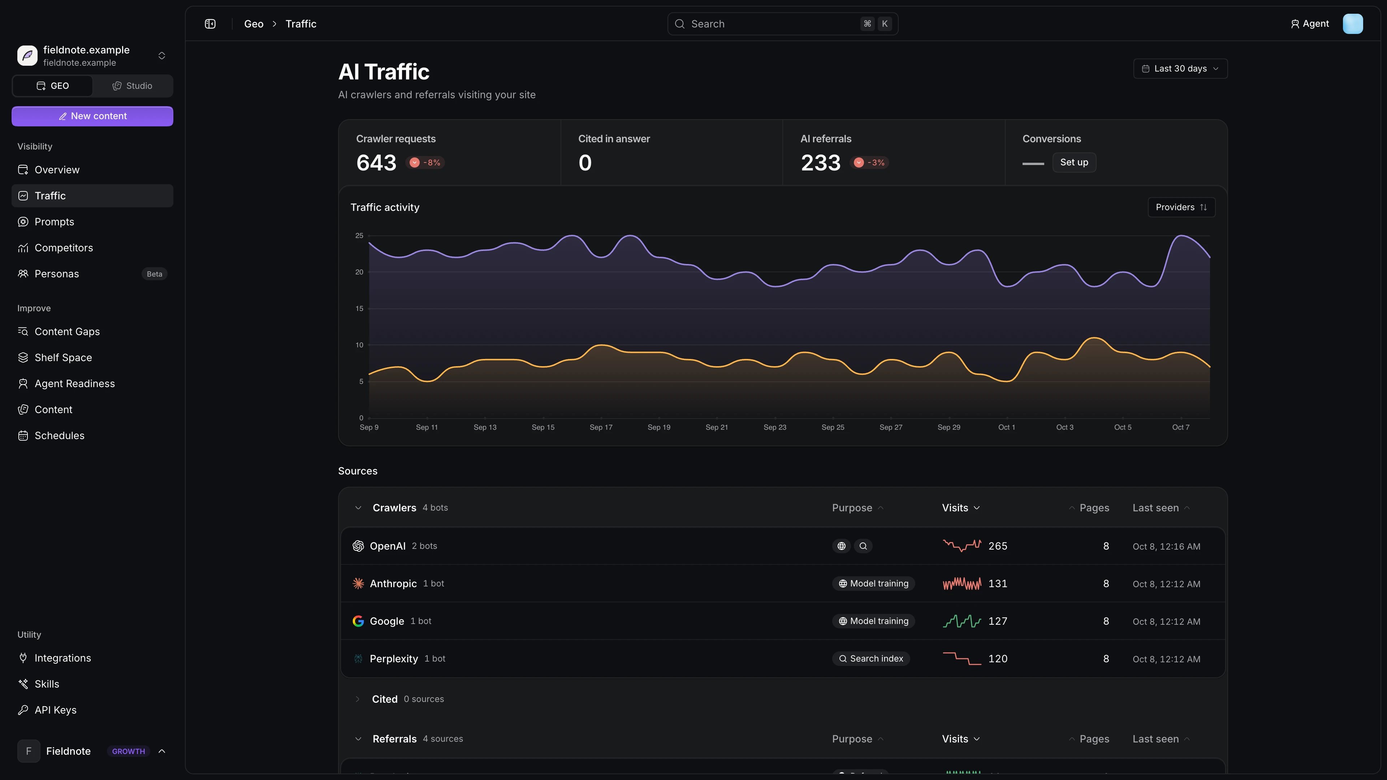
Task: Toggle Providers chart grouping
Action: 1181,207
